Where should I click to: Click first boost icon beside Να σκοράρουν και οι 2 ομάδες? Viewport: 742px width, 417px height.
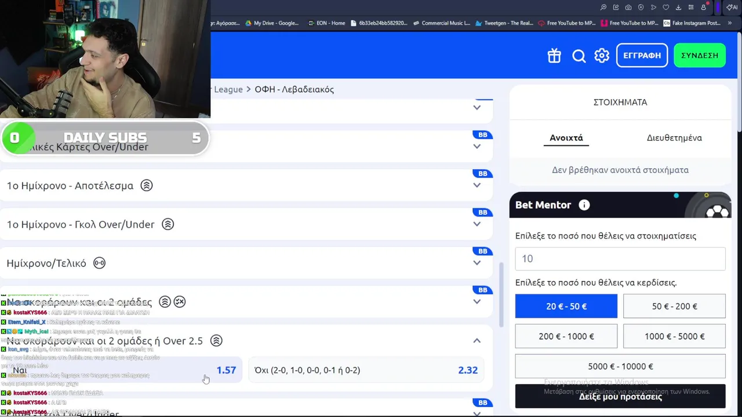coord(165,302)
